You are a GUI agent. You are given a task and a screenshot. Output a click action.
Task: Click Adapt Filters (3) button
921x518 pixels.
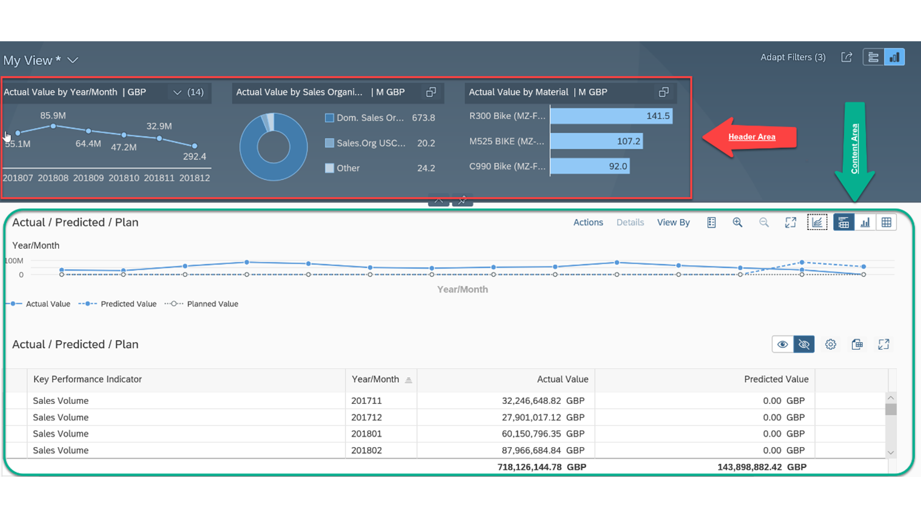coord(793,57)
